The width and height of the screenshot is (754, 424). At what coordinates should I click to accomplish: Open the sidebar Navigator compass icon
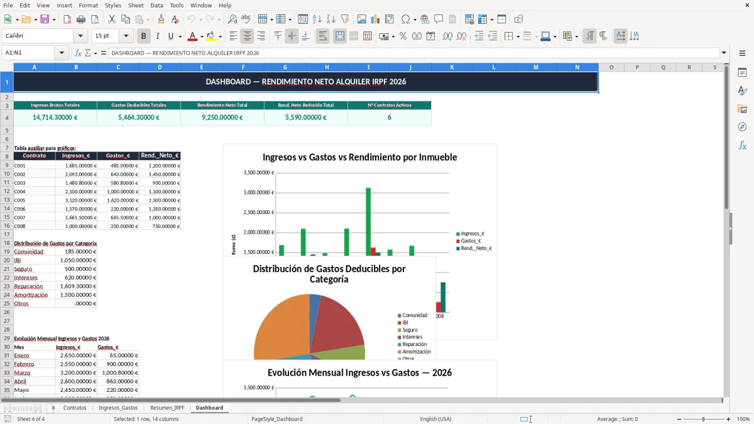742,127
